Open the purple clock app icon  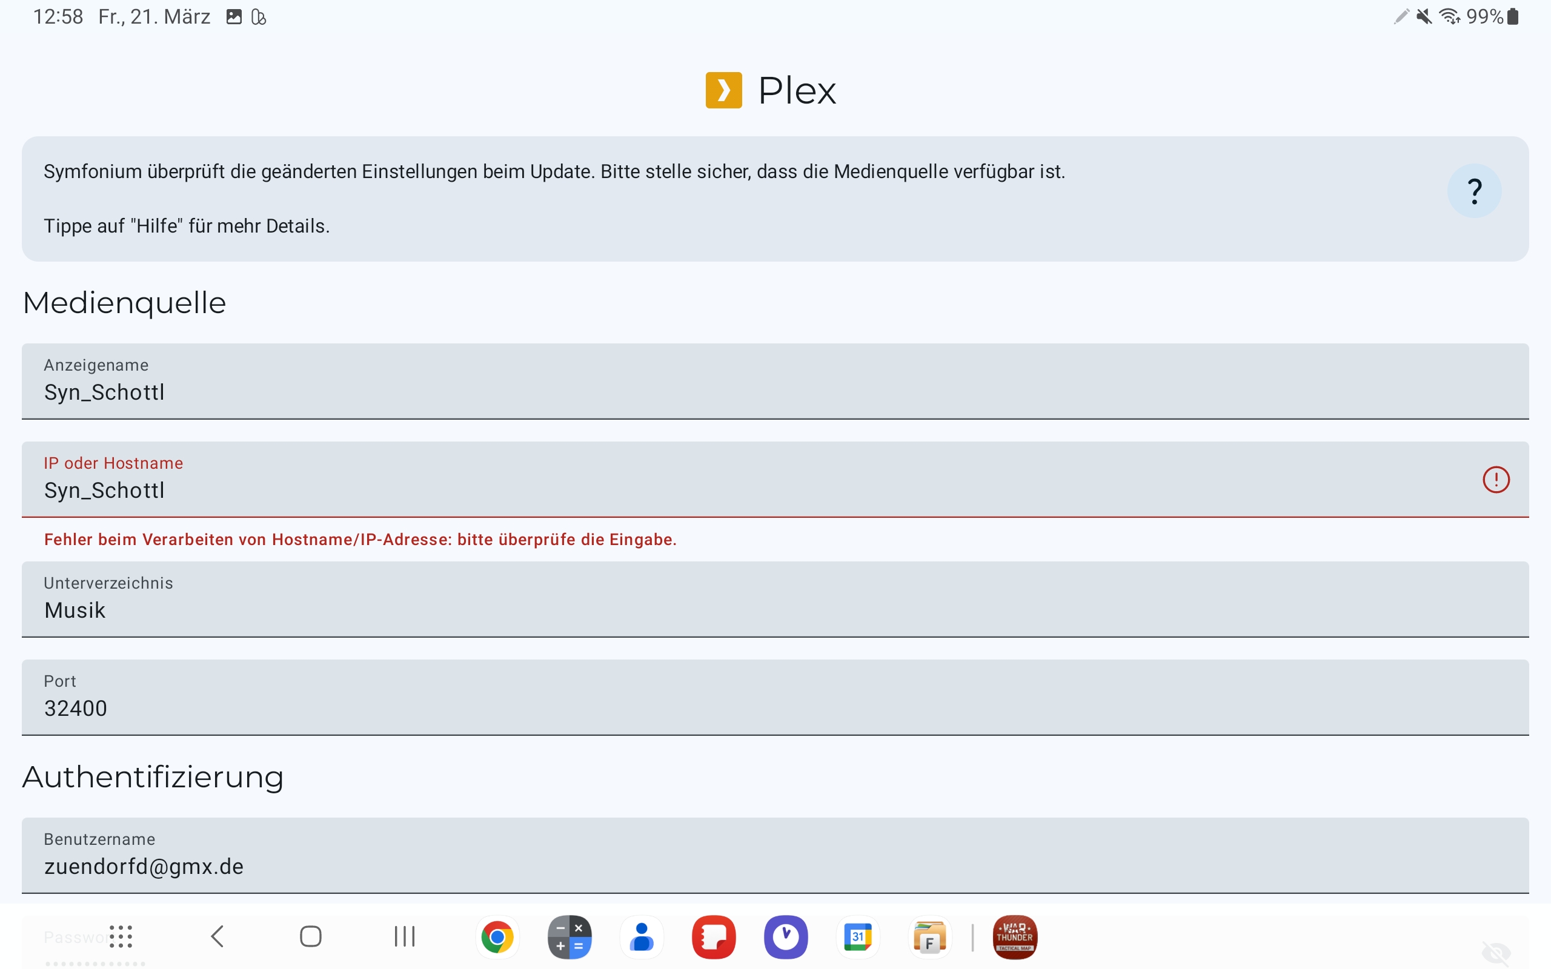click(x=786, y=937)
